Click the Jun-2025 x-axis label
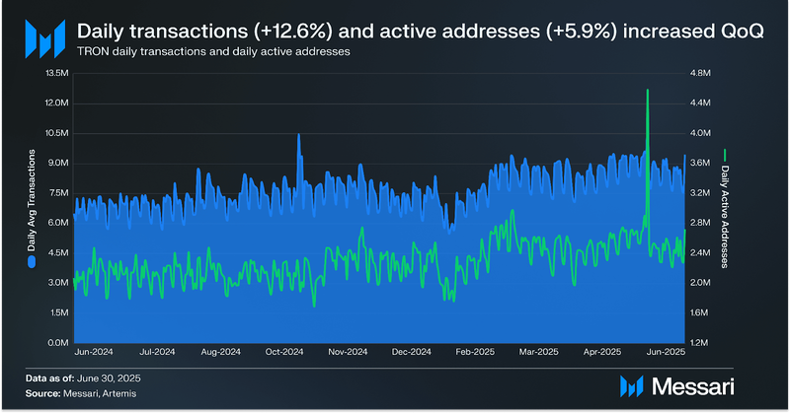 [x=666, y=352]
